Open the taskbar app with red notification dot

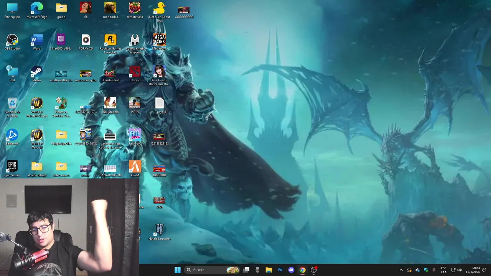click(x=314, y=270)
